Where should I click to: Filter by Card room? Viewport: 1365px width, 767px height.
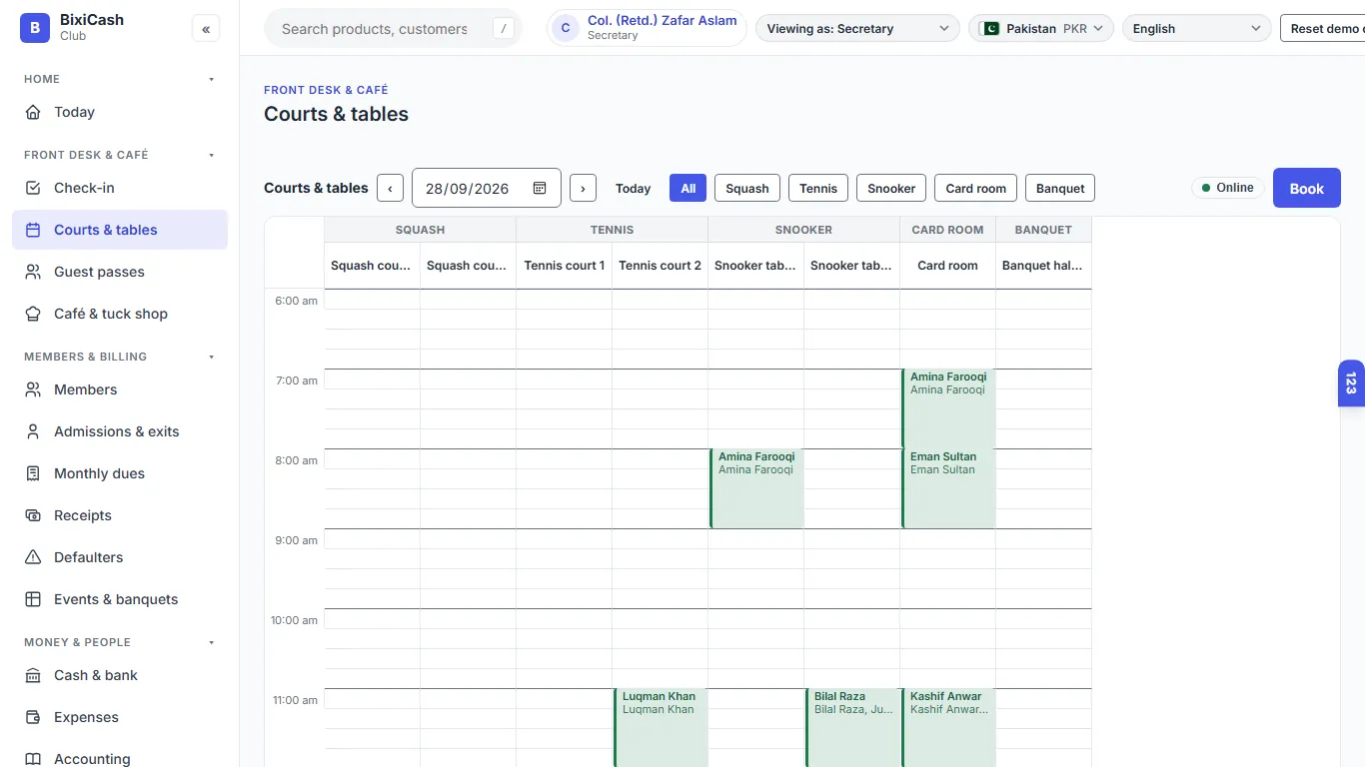point(976,188)
